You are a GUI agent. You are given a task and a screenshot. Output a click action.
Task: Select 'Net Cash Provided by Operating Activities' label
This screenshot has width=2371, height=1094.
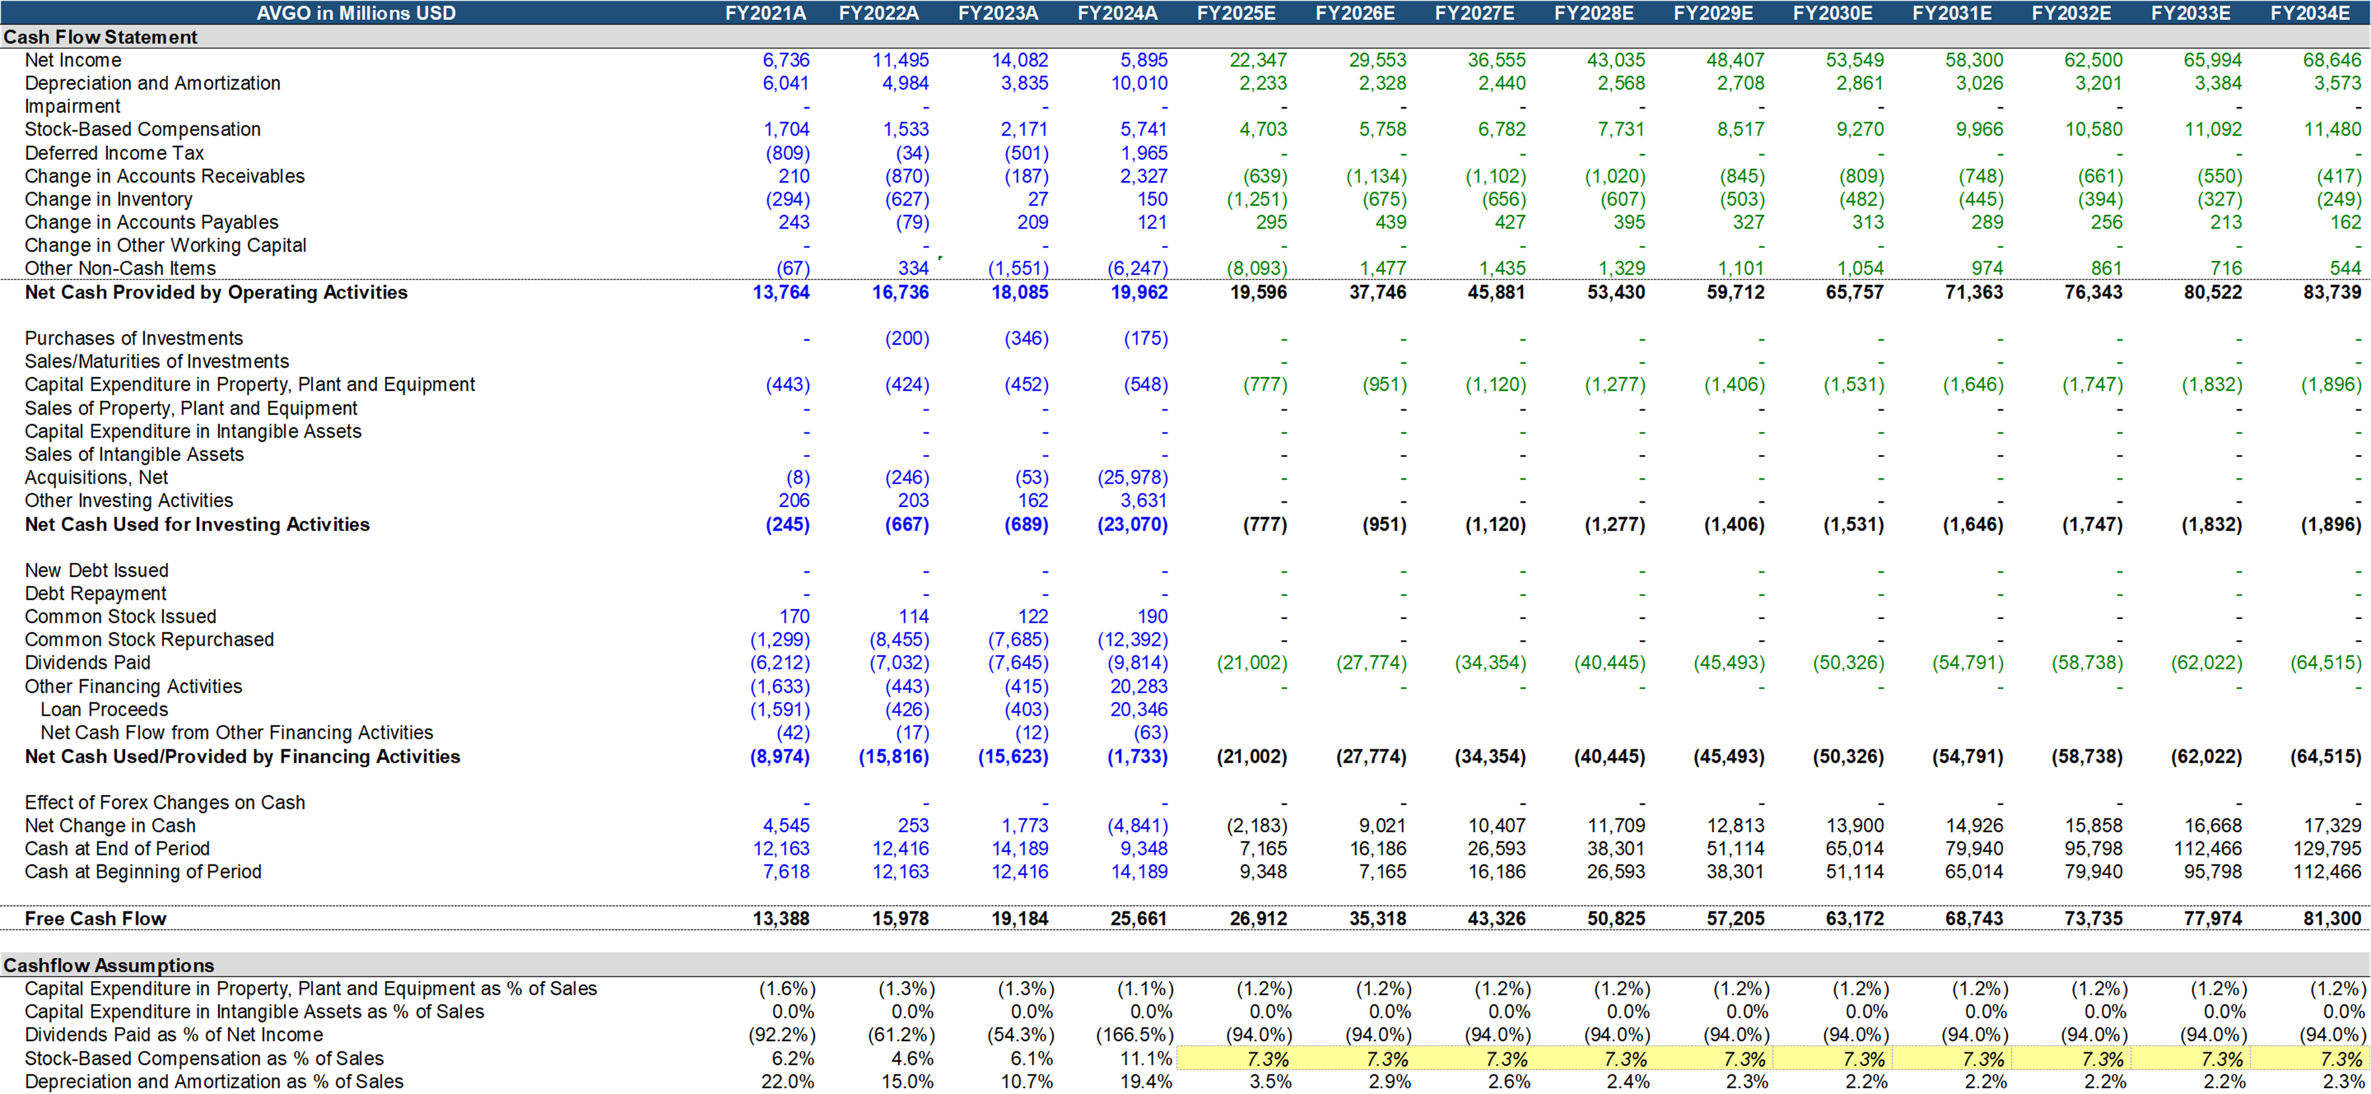point(216,292)
